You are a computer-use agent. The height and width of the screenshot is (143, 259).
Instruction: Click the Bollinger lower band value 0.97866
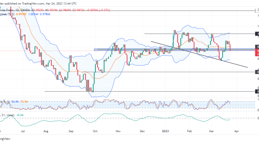pyautogui.click(x=45, y=14)
